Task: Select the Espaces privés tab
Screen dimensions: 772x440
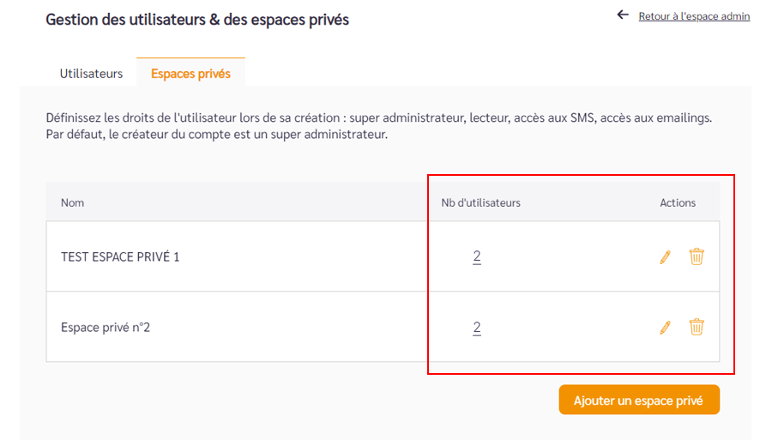Action: (x=190, y=74)
